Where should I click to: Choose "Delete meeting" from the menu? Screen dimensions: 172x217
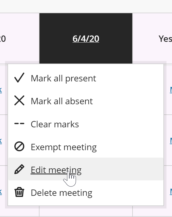click(x=61, y=193)
